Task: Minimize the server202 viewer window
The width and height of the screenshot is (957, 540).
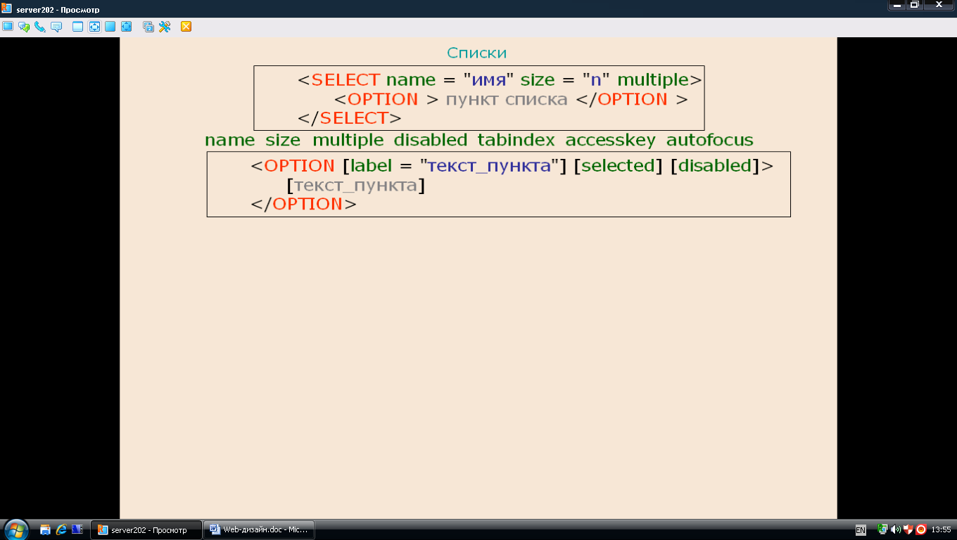Action: (897, 5)
